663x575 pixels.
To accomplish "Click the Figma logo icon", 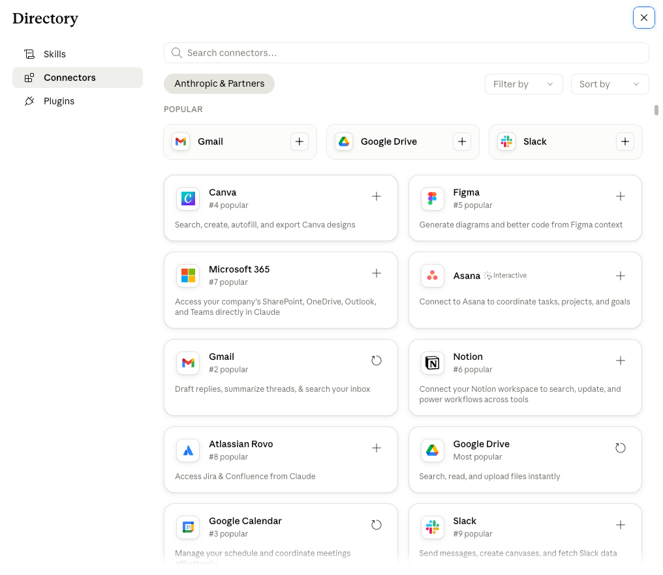I will (x=432, y=198).
